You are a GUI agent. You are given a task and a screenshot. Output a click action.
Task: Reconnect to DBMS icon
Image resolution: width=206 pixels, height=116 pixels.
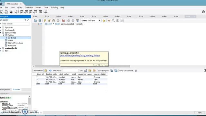(x=46, y=12)
